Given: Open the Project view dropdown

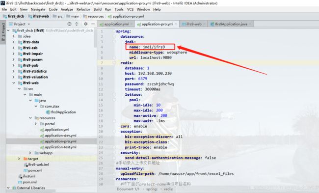Looking at the screenshot, I should click(x=20, y=24).
